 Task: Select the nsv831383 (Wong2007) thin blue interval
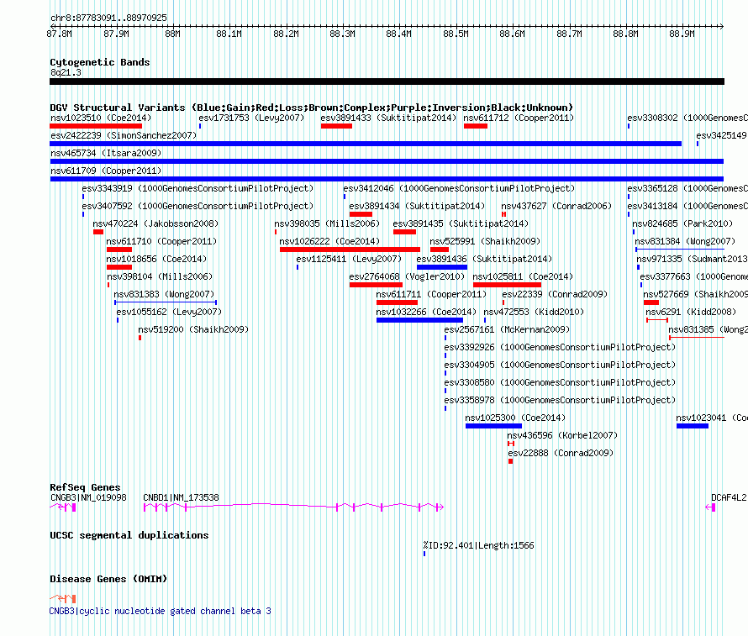(x=166, y=302)
